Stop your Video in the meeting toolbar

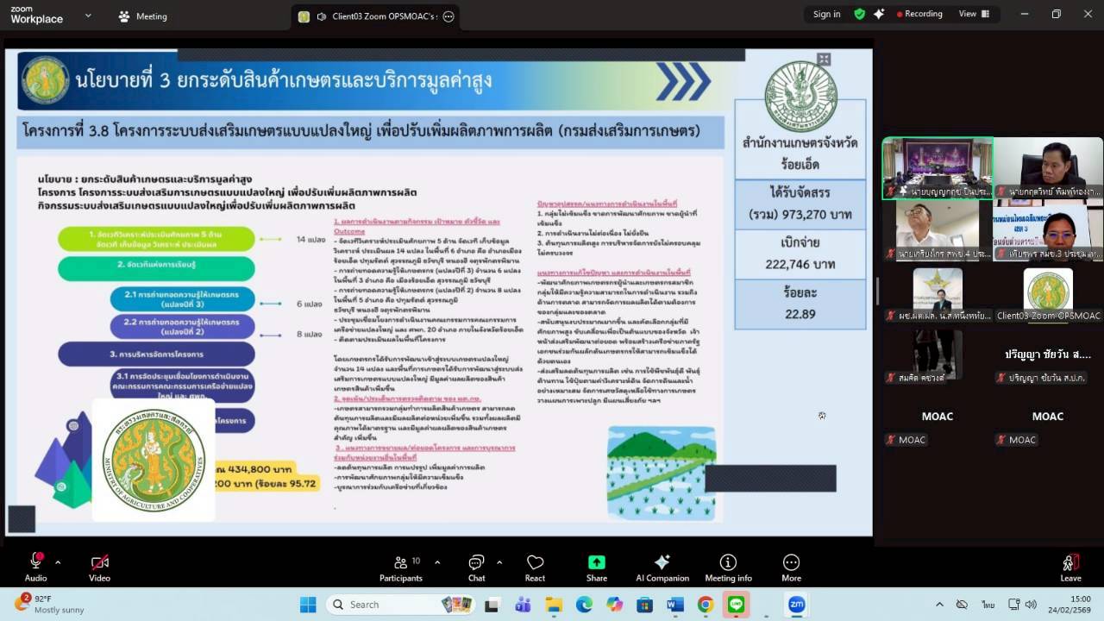[98, 567]
